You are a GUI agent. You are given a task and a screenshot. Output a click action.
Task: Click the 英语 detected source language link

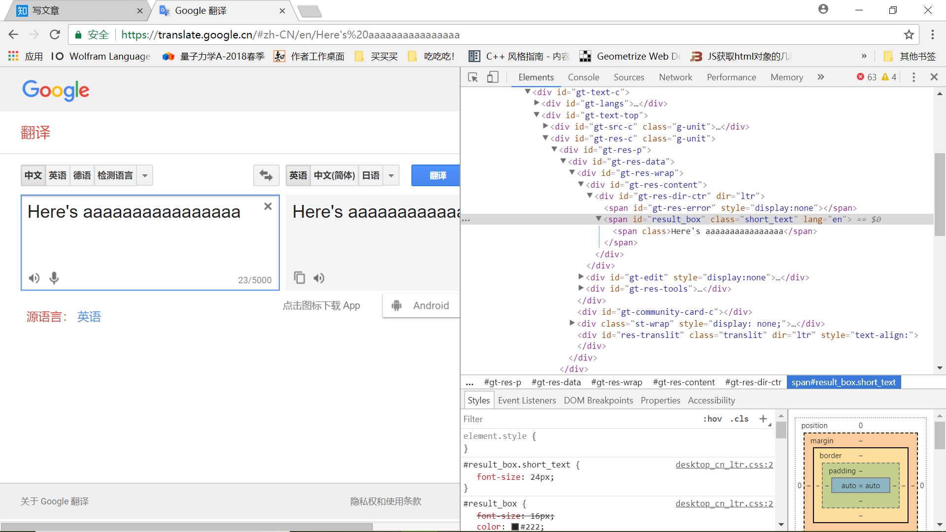click(x=89, y=317)
